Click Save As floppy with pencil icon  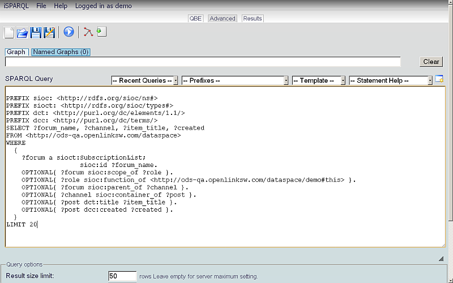tap(49, 33)
